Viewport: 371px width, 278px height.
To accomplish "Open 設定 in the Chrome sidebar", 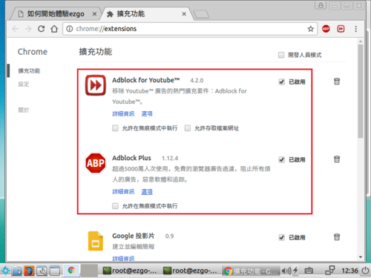I will point(24,85).
